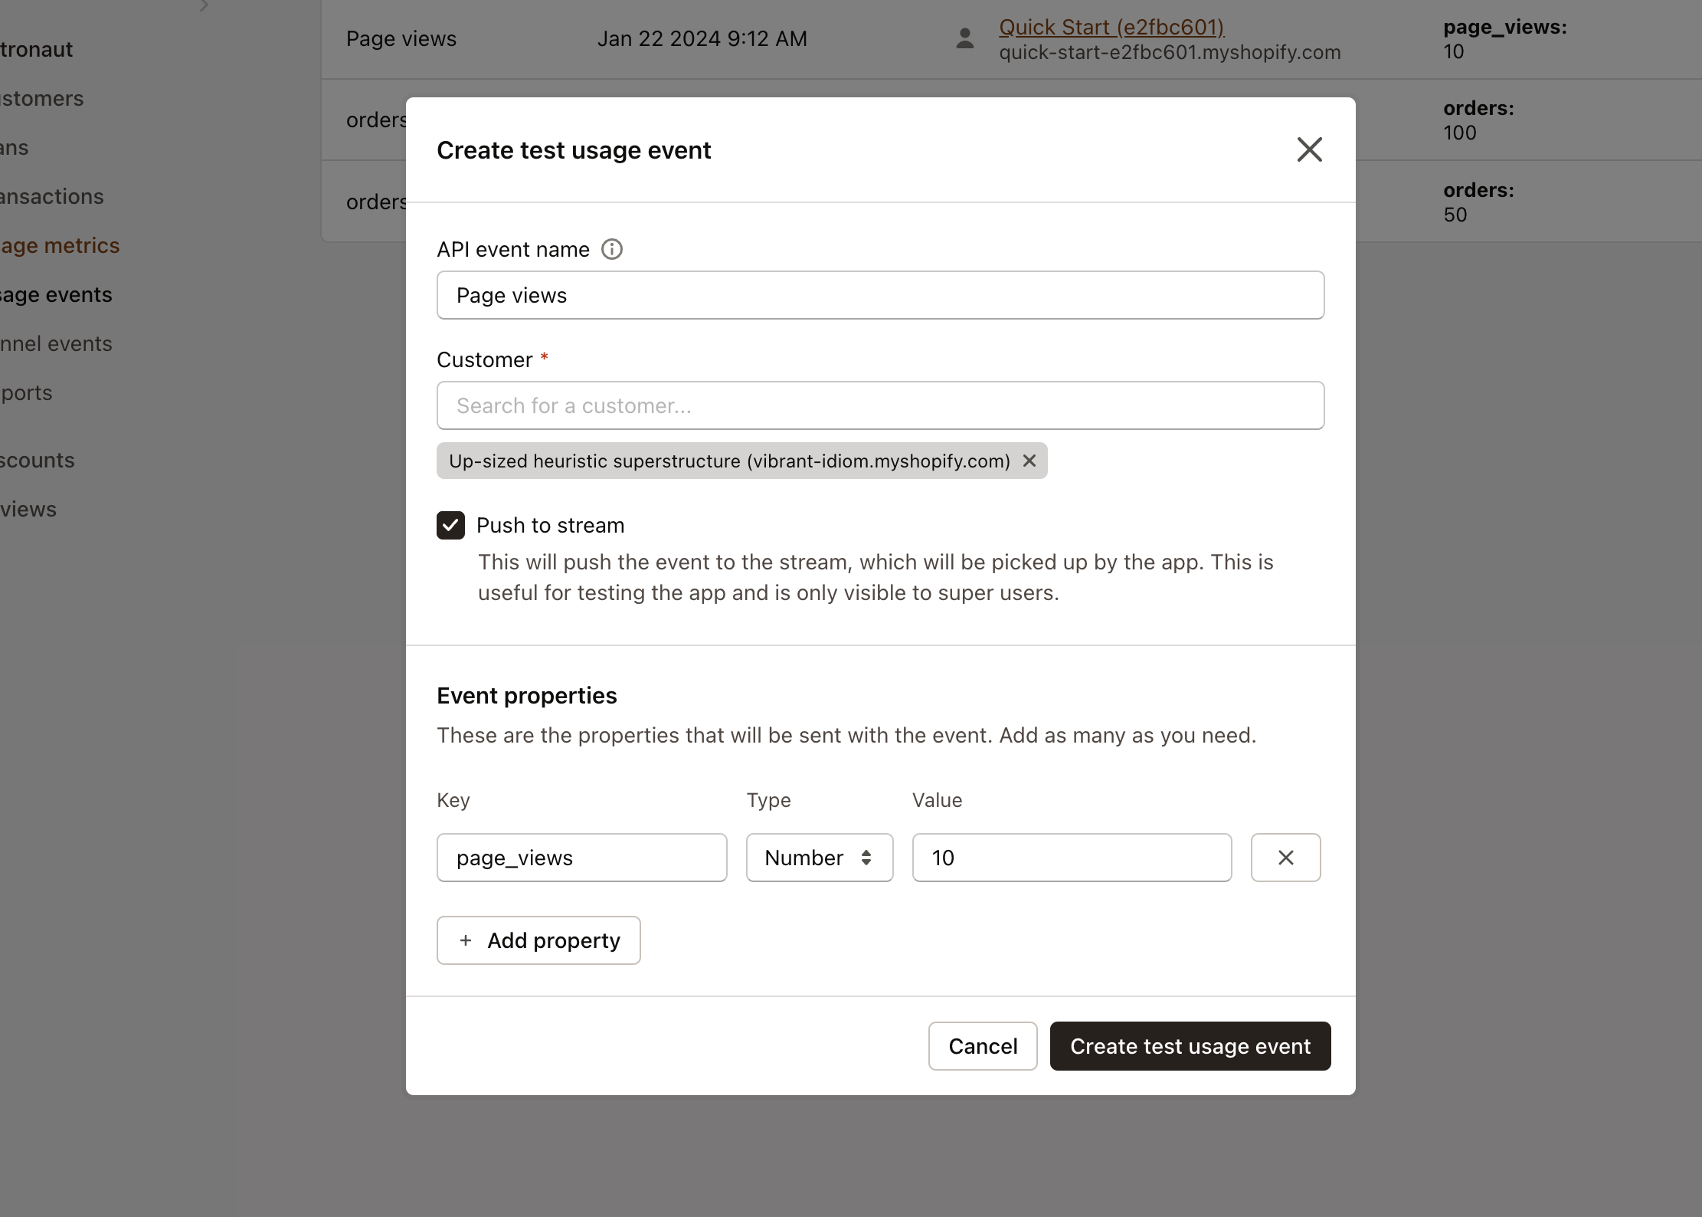Close the Create test usage event modal
This screenshot has height=1217, width=1702.
pyautogui.click(x=1308, y=149)
